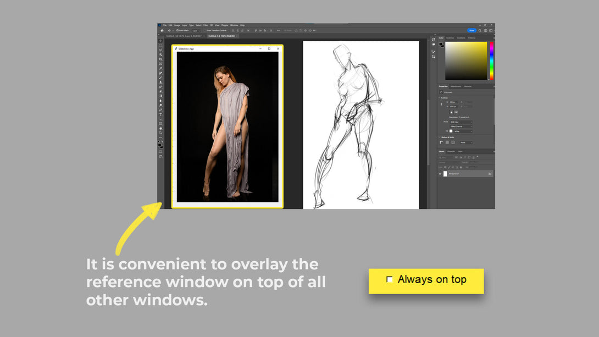Click foreground/background swatch in Color panel
This screenshot has height=337, width=599.
coord(442,45)
